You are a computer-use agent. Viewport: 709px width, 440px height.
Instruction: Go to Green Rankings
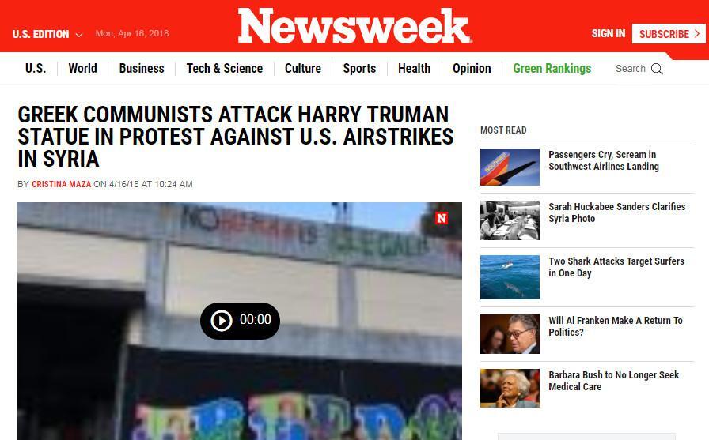(x=552, y=68)
